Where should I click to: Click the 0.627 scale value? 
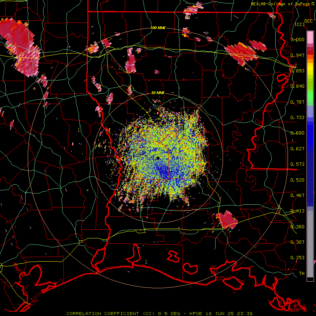click(x=297, y=149)
